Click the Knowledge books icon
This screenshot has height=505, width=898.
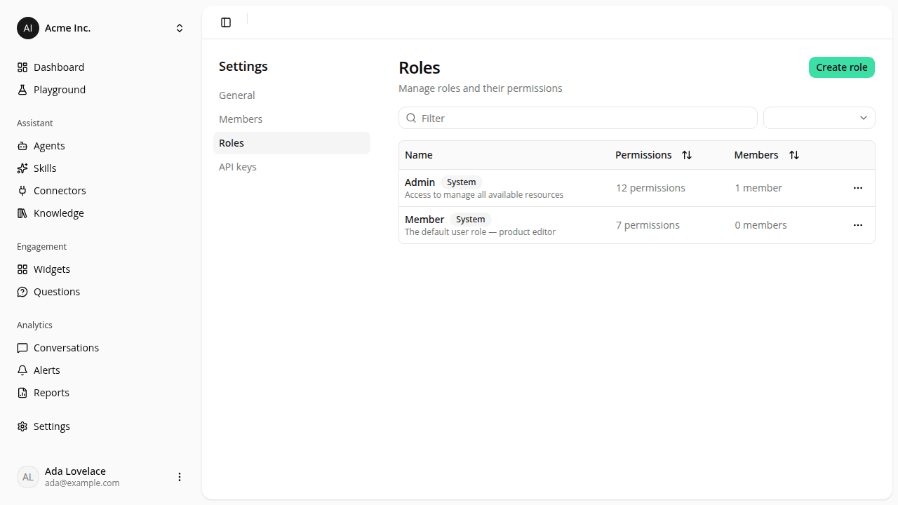coord(22,213)
